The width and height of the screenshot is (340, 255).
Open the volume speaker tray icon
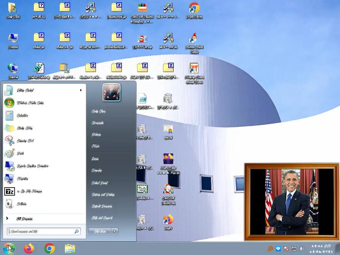pos(302,248)
